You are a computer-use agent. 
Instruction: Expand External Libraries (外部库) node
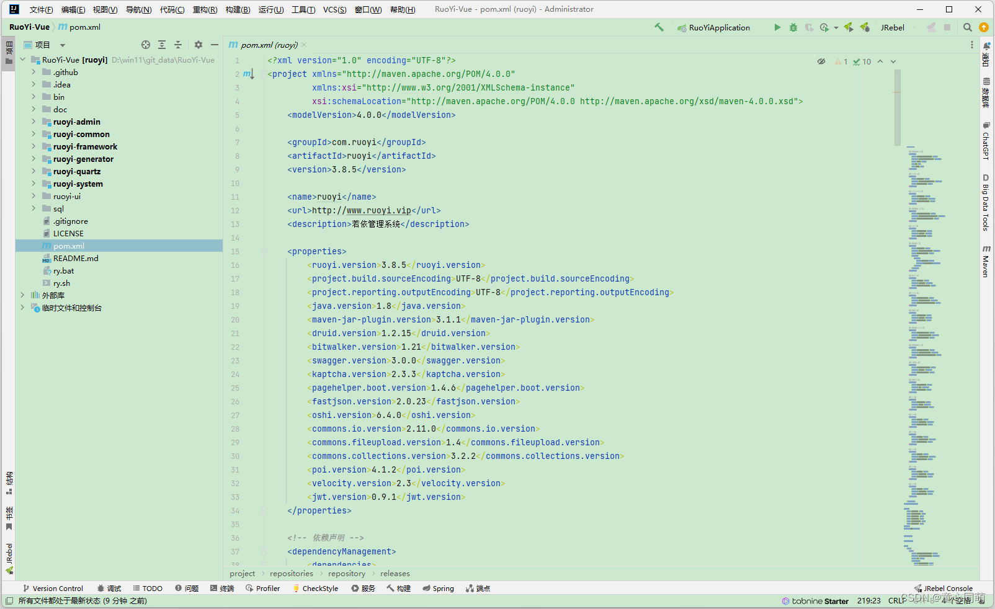[x=23, y=295]
